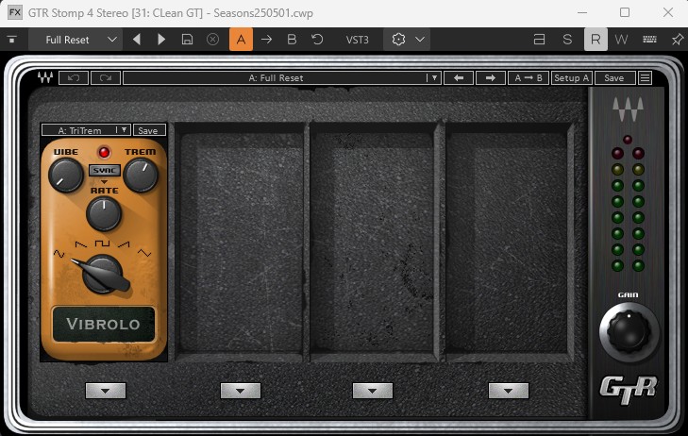Click the waveform selector knob
The width and height of the screenshot is (688, 436).
click(x=104, y=274)
